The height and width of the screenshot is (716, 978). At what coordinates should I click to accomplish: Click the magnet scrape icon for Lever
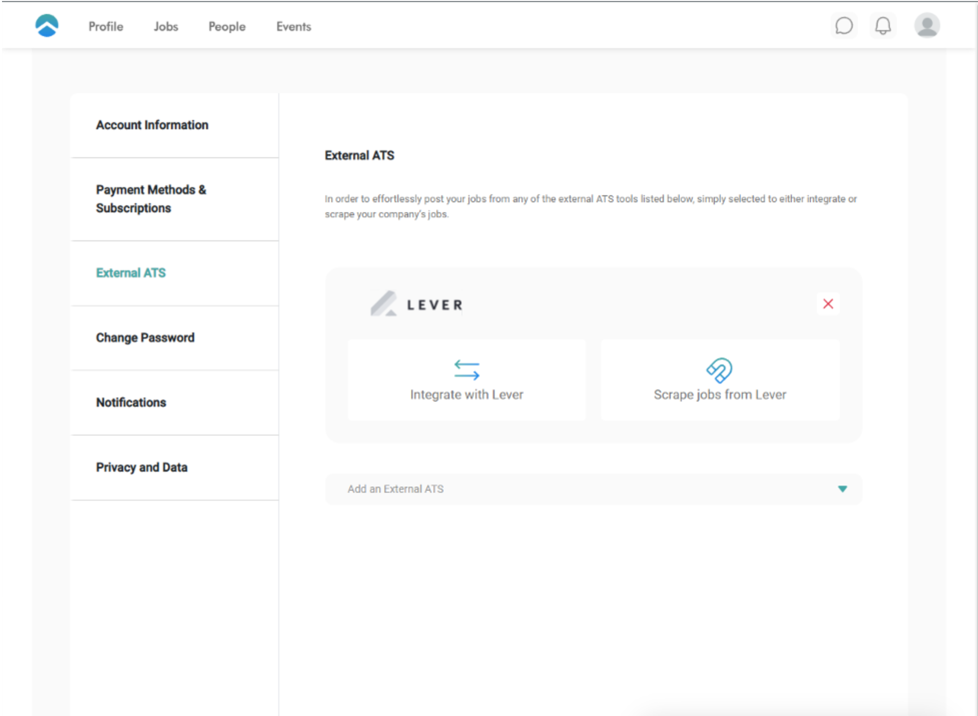coord(719,371)
